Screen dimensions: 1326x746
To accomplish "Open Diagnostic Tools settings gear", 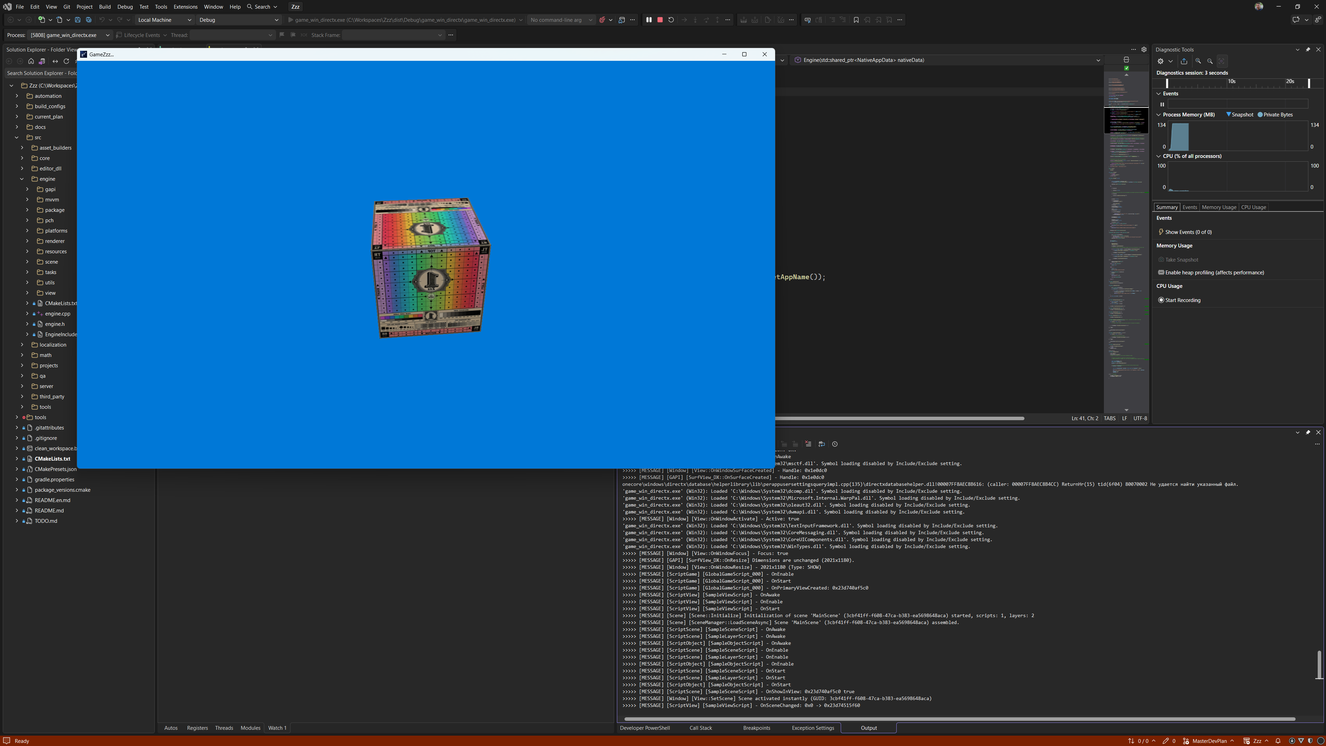I will 1160,61.
